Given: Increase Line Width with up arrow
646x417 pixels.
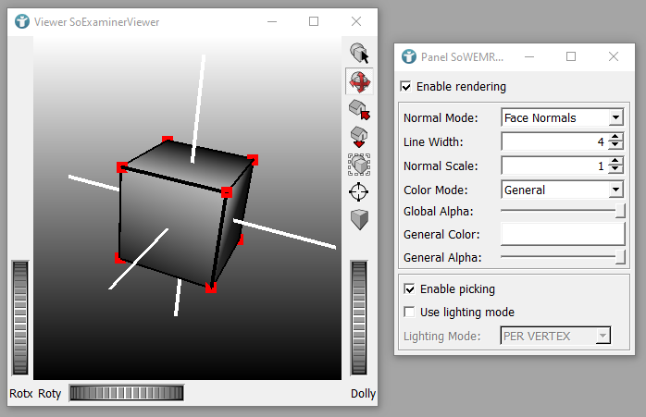Looking at the screenshot, I should 616,138.
